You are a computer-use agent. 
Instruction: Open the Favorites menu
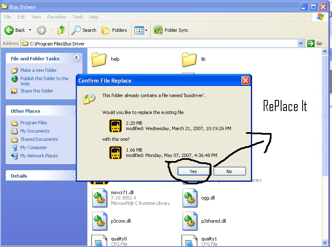click(x=57, y=17)
